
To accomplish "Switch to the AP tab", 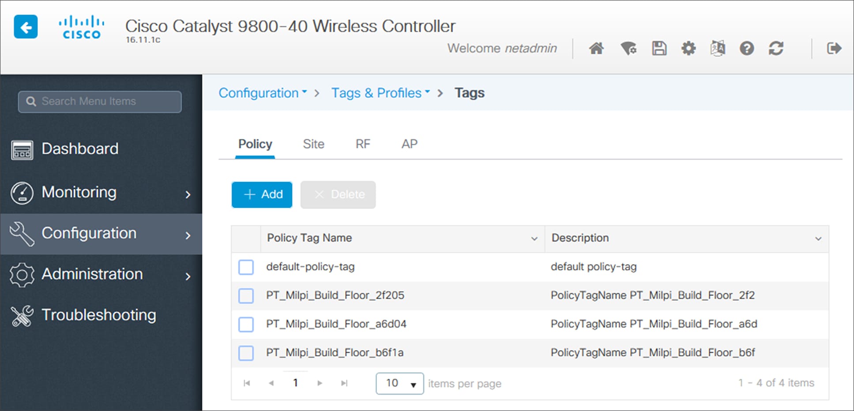I will tap(409, 144).
